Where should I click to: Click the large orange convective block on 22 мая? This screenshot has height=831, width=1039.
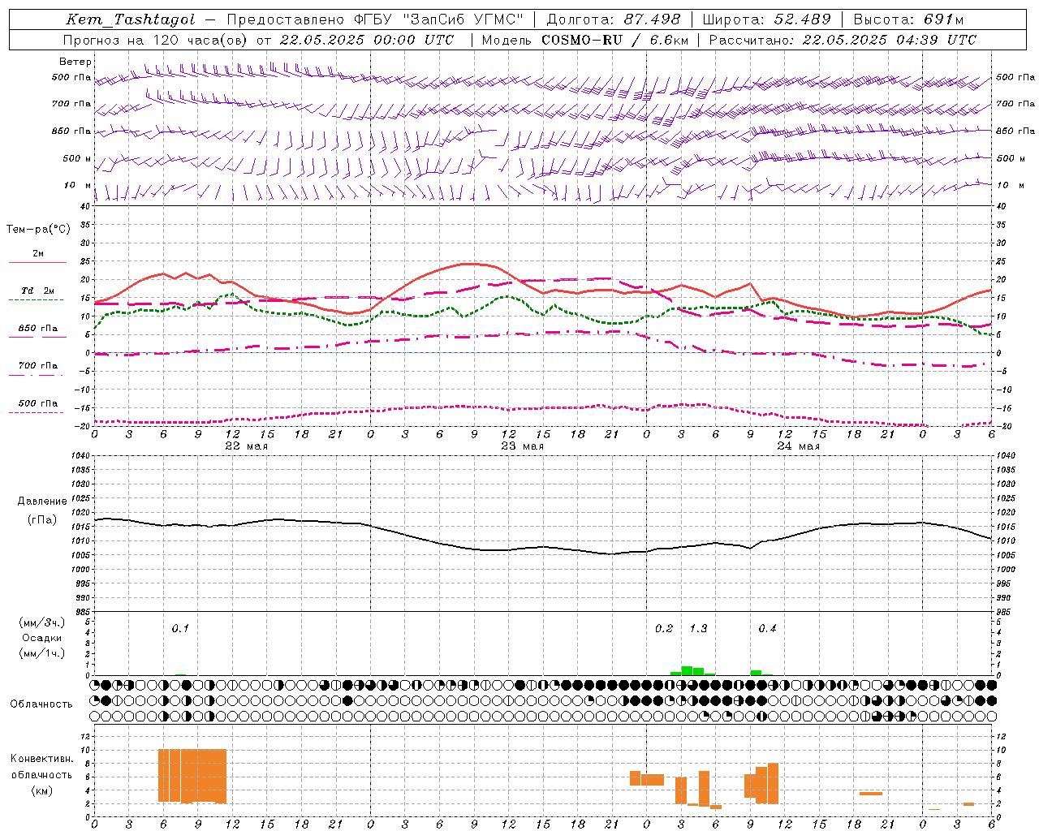coord(192,776)
